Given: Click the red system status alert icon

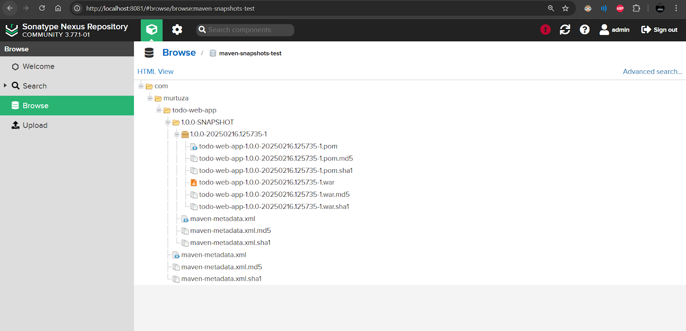Looking at the screenshot, I should pos(545,30).
